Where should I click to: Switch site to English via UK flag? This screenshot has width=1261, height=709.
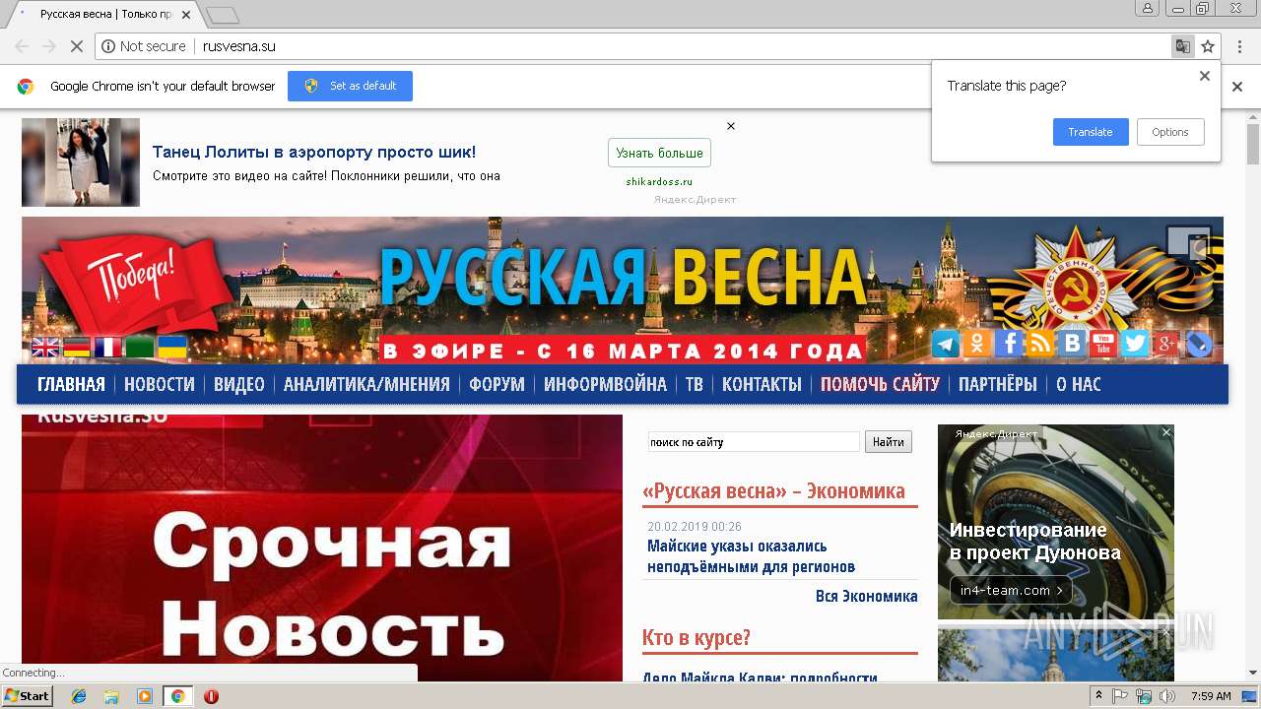coord(45,347)
